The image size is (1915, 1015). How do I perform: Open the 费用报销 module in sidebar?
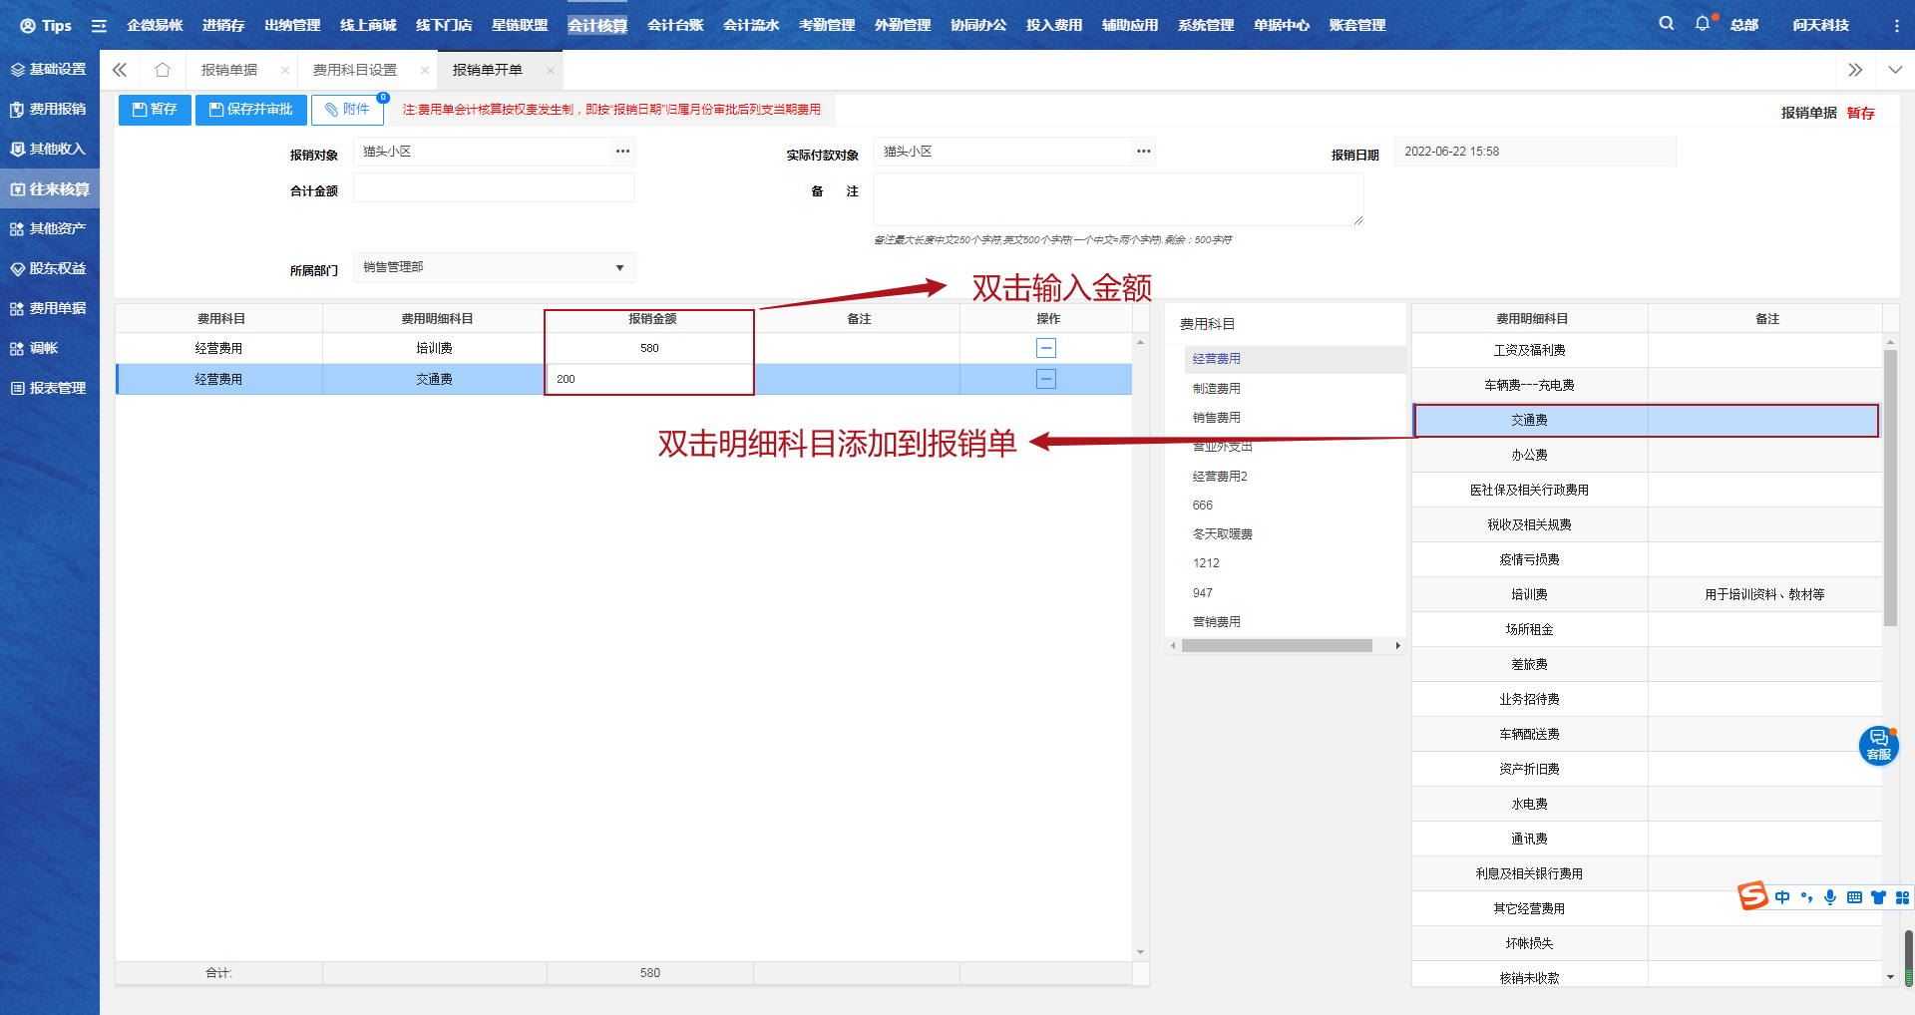[x=50, y=109]
